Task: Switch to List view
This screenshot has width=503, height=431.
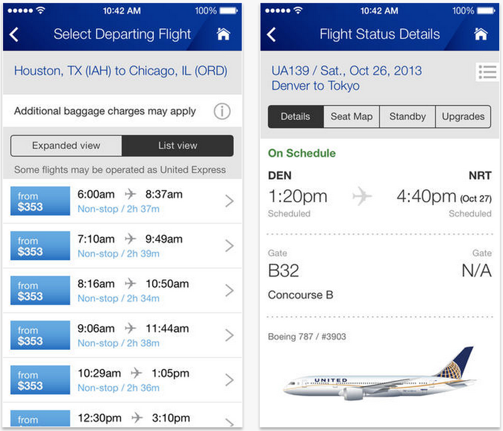Action: click(178, 146)
